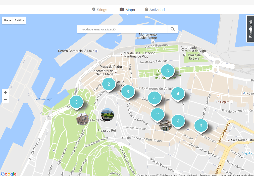Click the Google logo
Screen dimensions: 254x176
coord(9,174)
